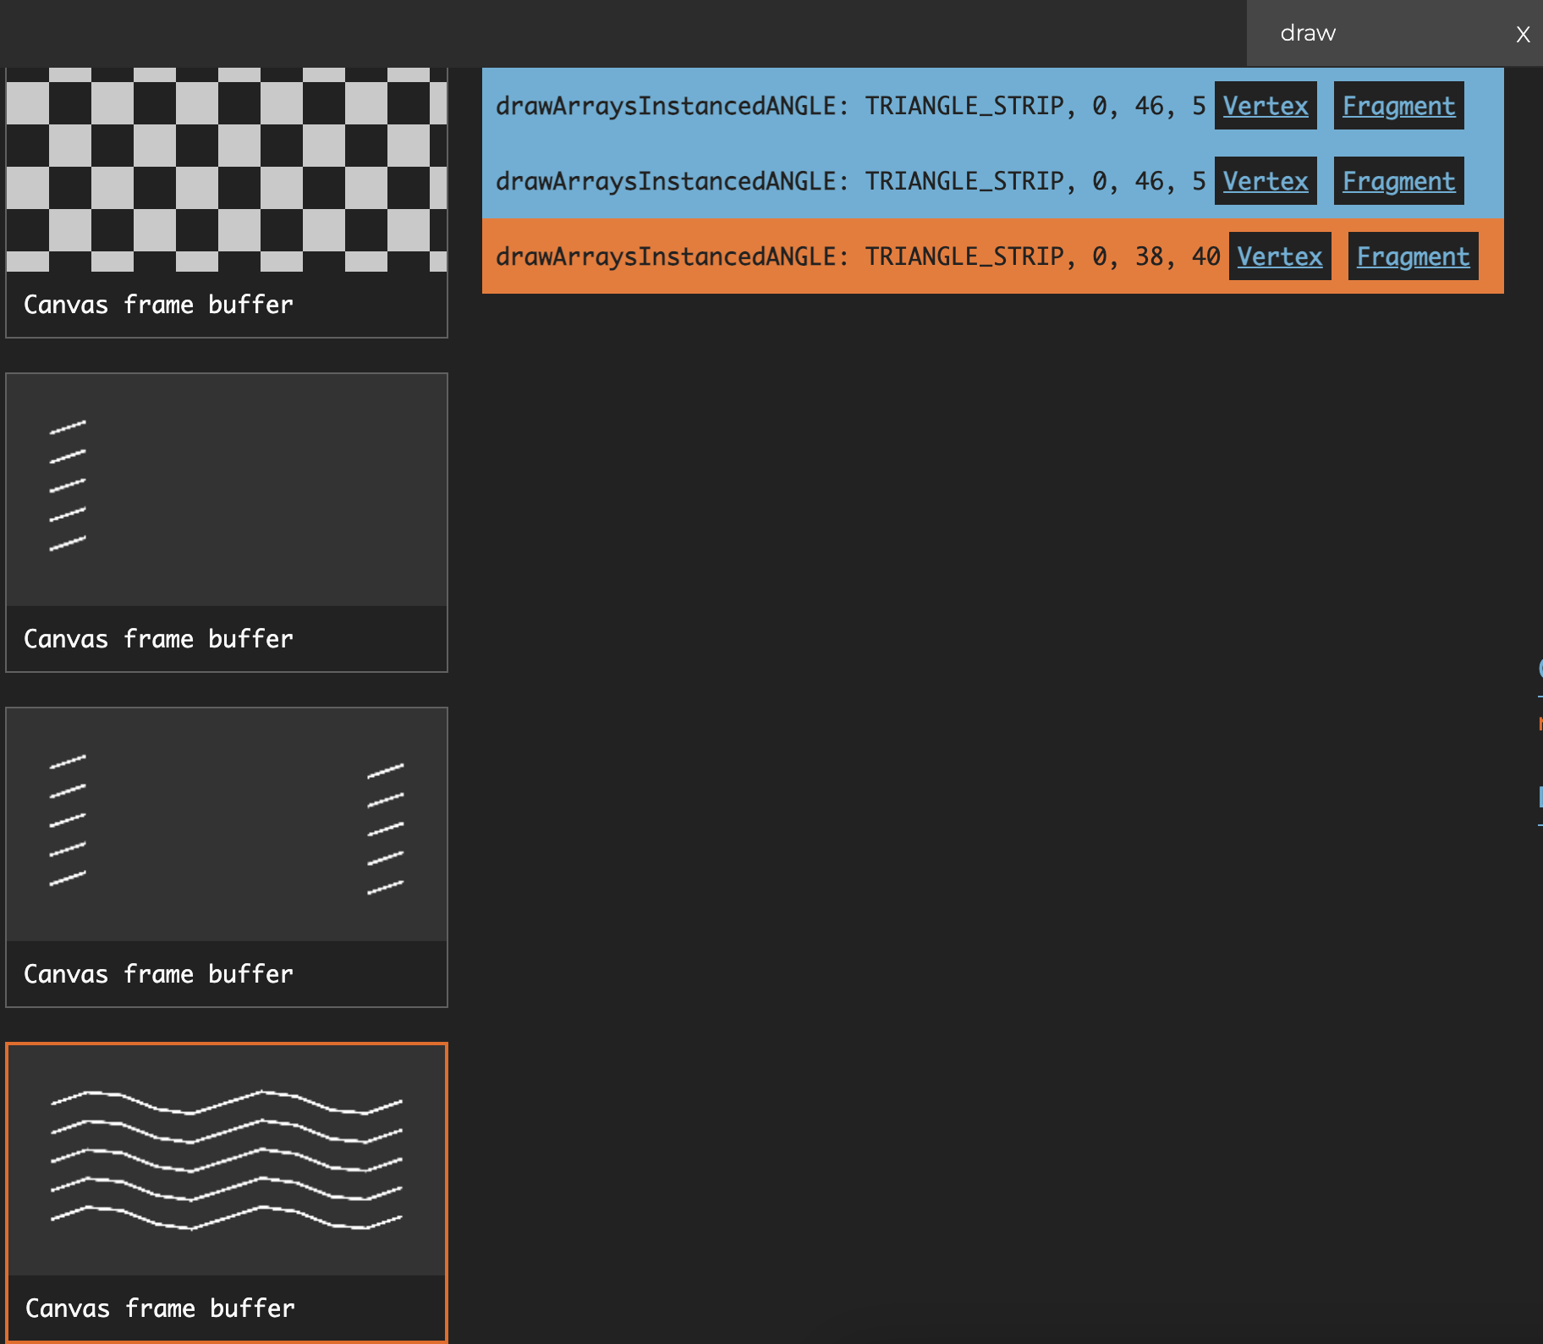Click caption under the two dash columns thumbnail
The image size is (1543, 1344).
(x=158, y=974)
